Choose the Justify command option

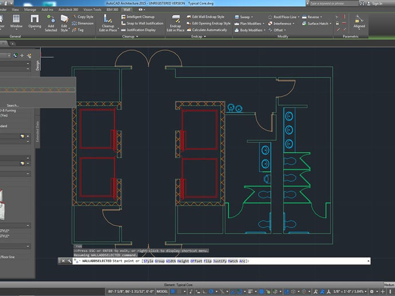click(219, 261)
